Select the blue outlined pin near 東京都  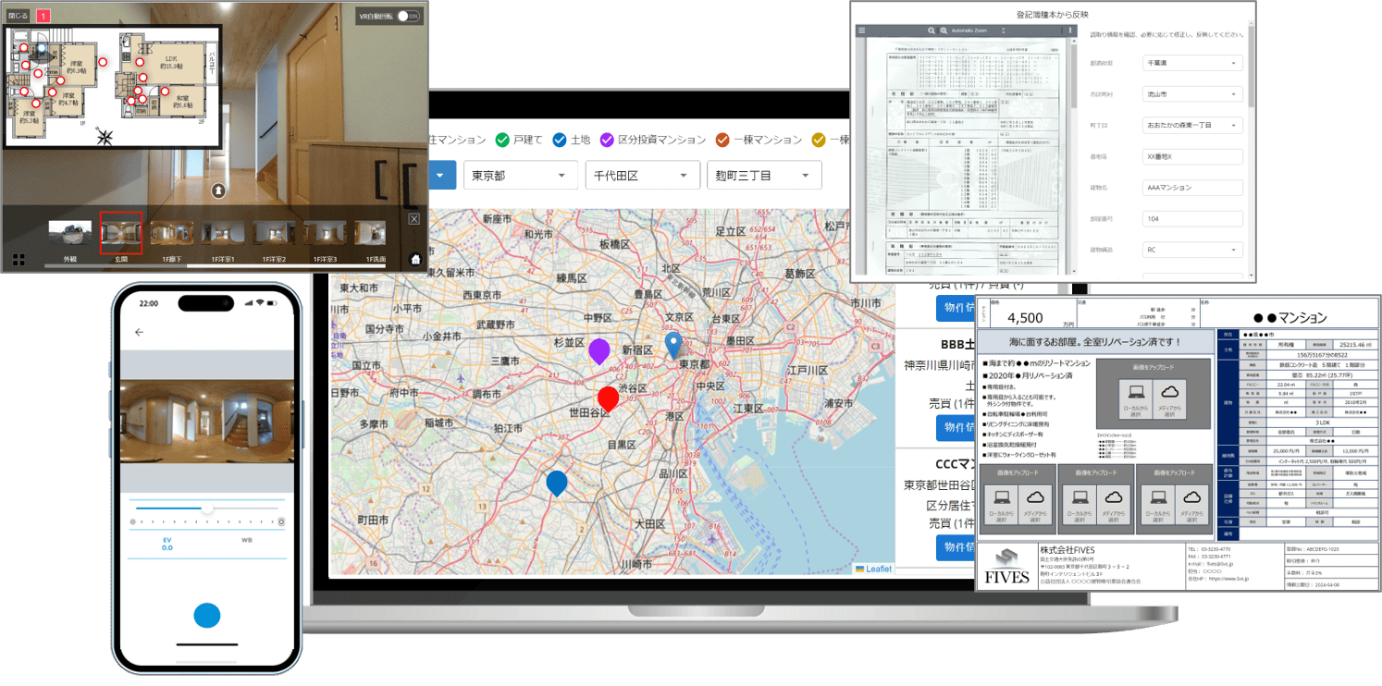[674, 346]
